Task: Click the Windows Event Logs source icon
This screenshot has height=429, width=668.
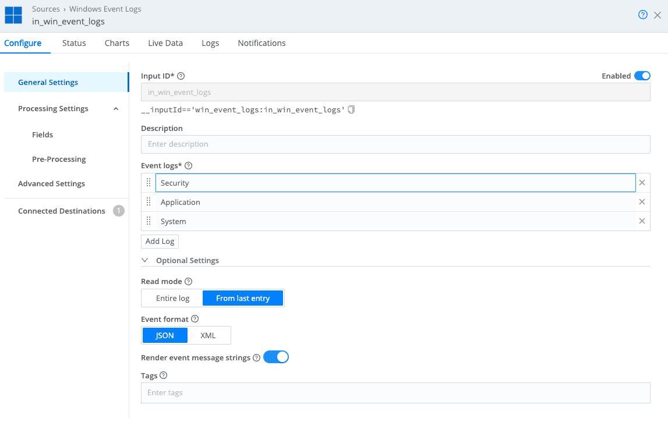Action: click(13, 15)
